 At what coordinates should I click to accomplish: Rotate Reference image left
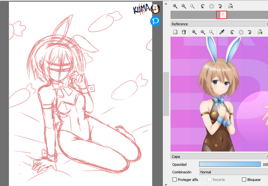pos(232,32)
